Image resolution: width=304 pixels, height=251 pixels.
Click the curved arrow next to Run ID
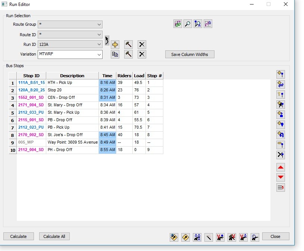pyautogui.click(x=107, y=41)
